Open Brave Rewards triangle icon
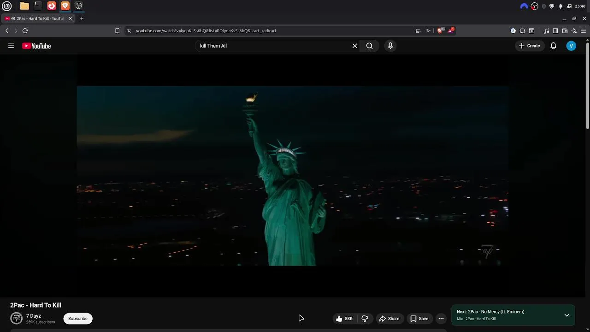Screen dimensions: 590x332 pos(451,30)
